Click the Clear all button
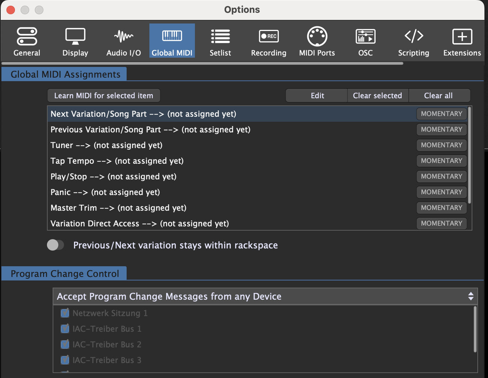 point(439,96)
